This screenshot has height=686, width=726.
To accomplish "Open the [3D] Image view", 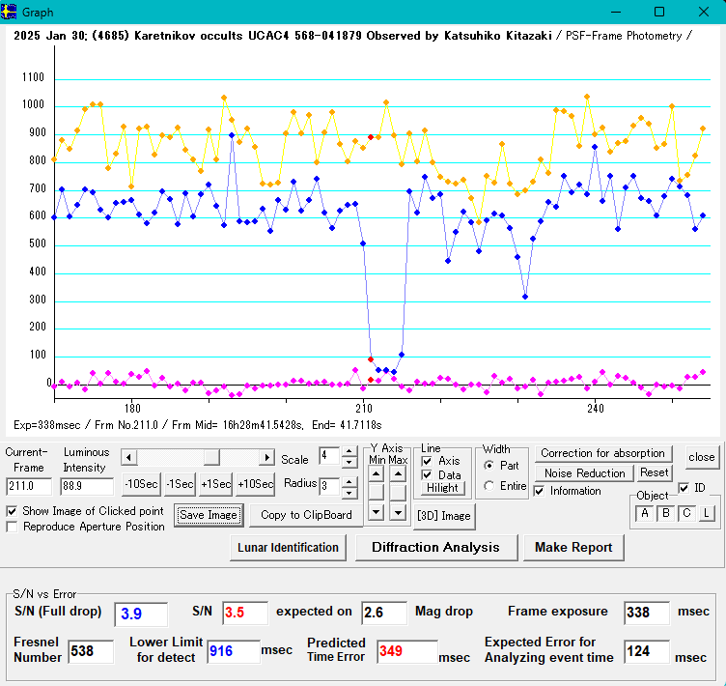I will coord(445,515).
